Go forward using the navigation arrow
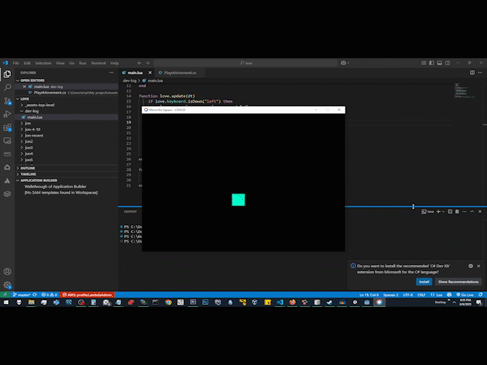487x365 pixels. [x=147, y=63]
